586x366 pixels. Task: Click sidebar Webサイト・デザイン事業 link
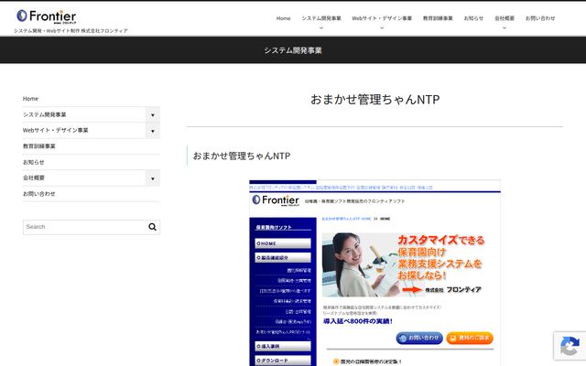click(x=55, y=130)
